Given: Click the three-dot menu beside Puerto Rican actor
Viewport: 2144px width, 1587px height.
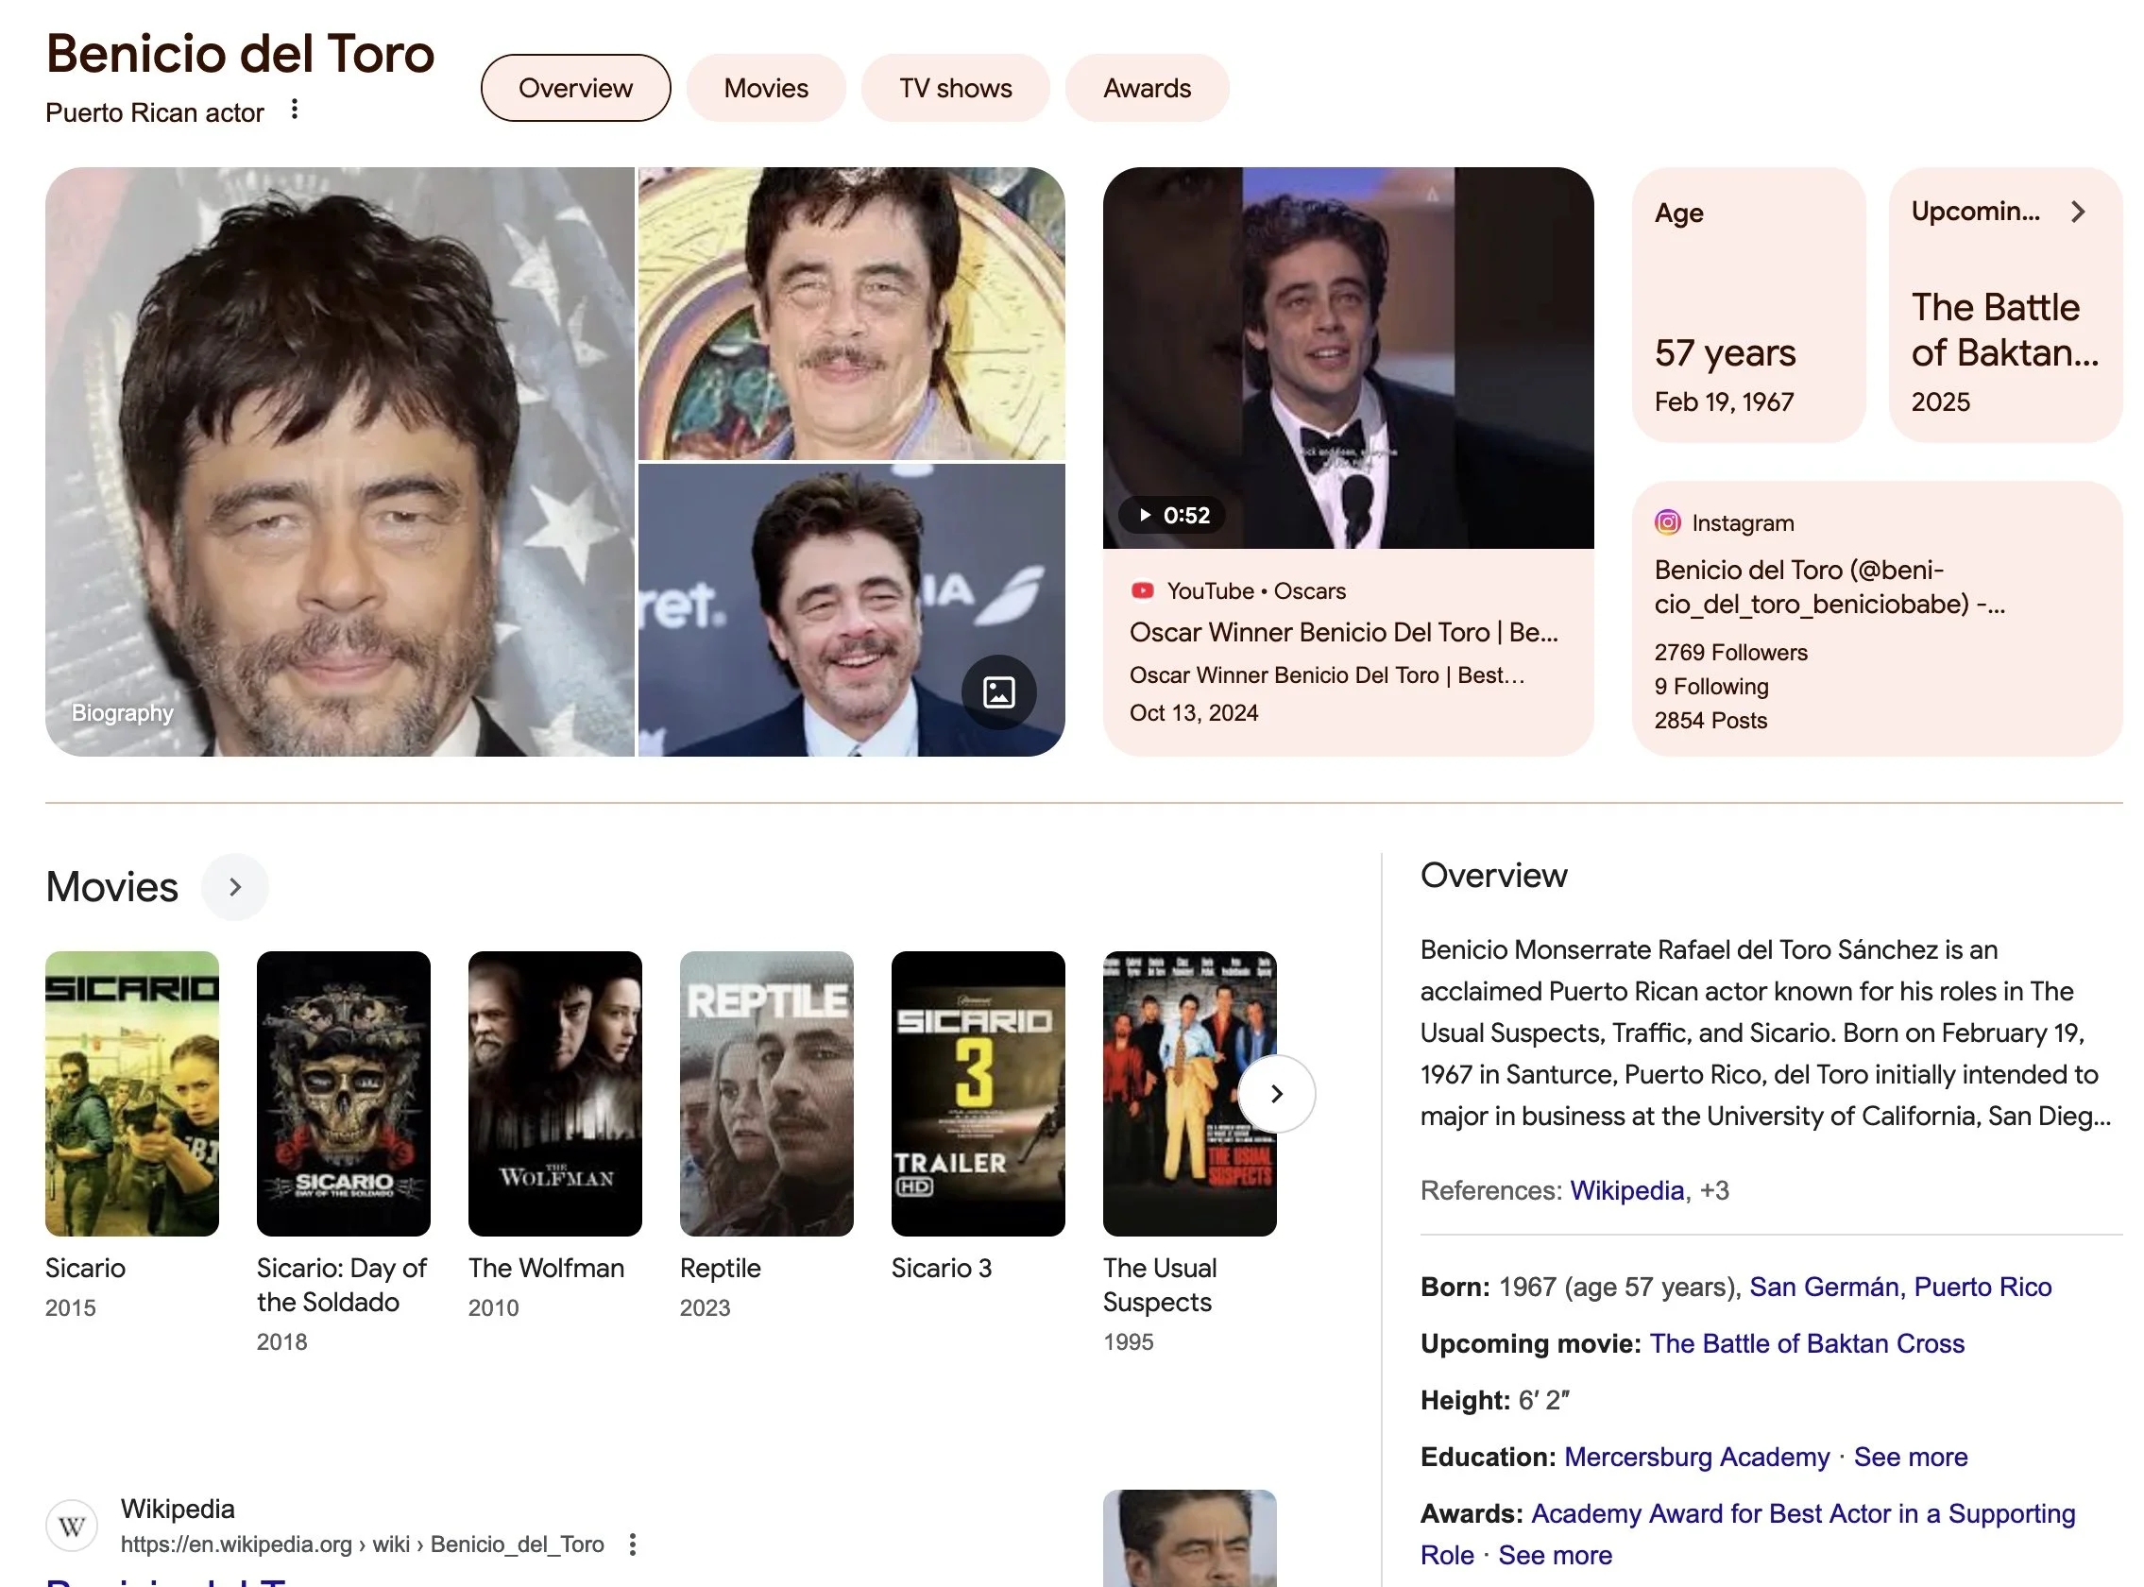Looking at the screenshot, I should 295,110.
